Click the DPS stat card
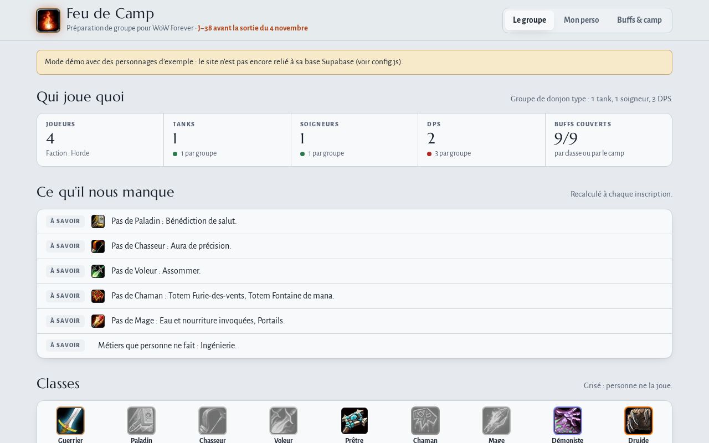The height and width of the screenshot is (443, 709). pyautogui.click(x=481, y=140)
